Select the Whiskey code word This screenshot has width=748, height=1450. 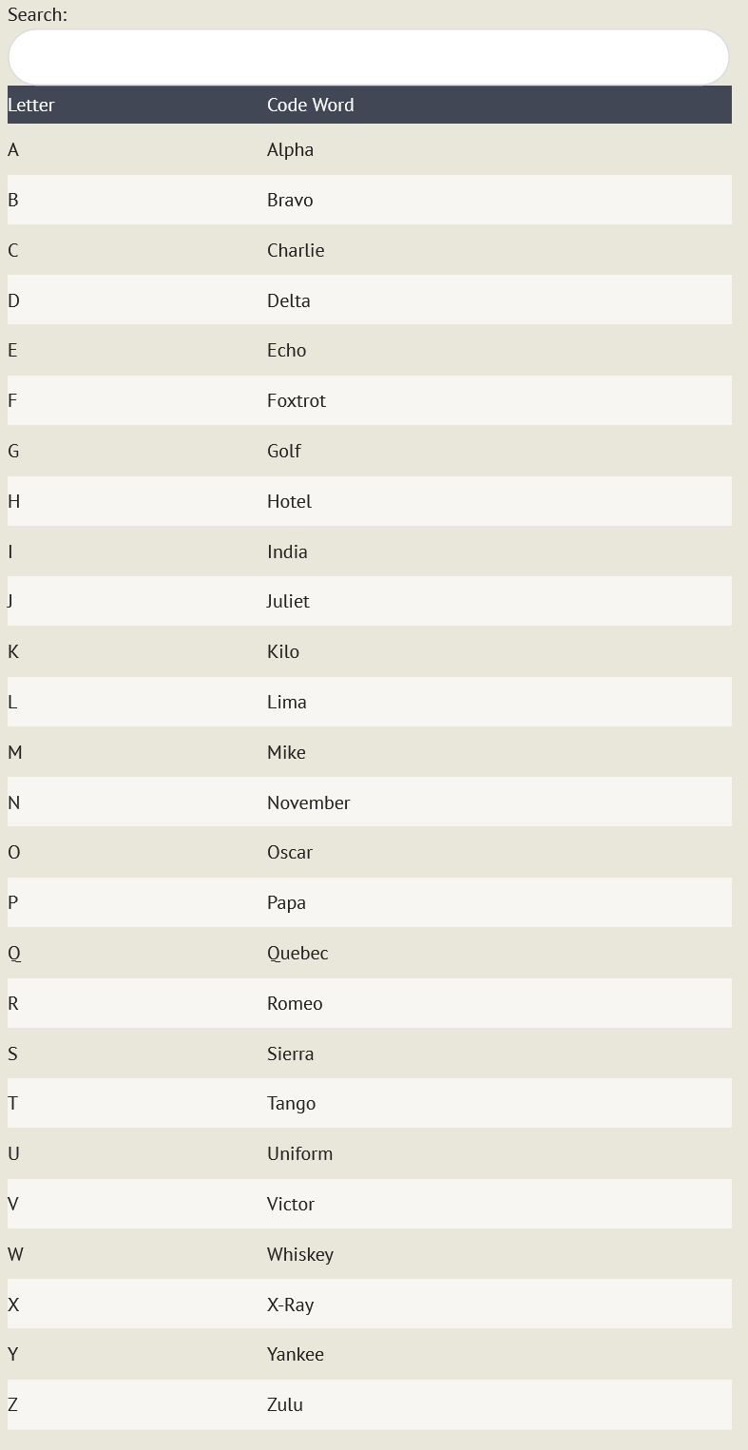click(x=299, y=1254)
